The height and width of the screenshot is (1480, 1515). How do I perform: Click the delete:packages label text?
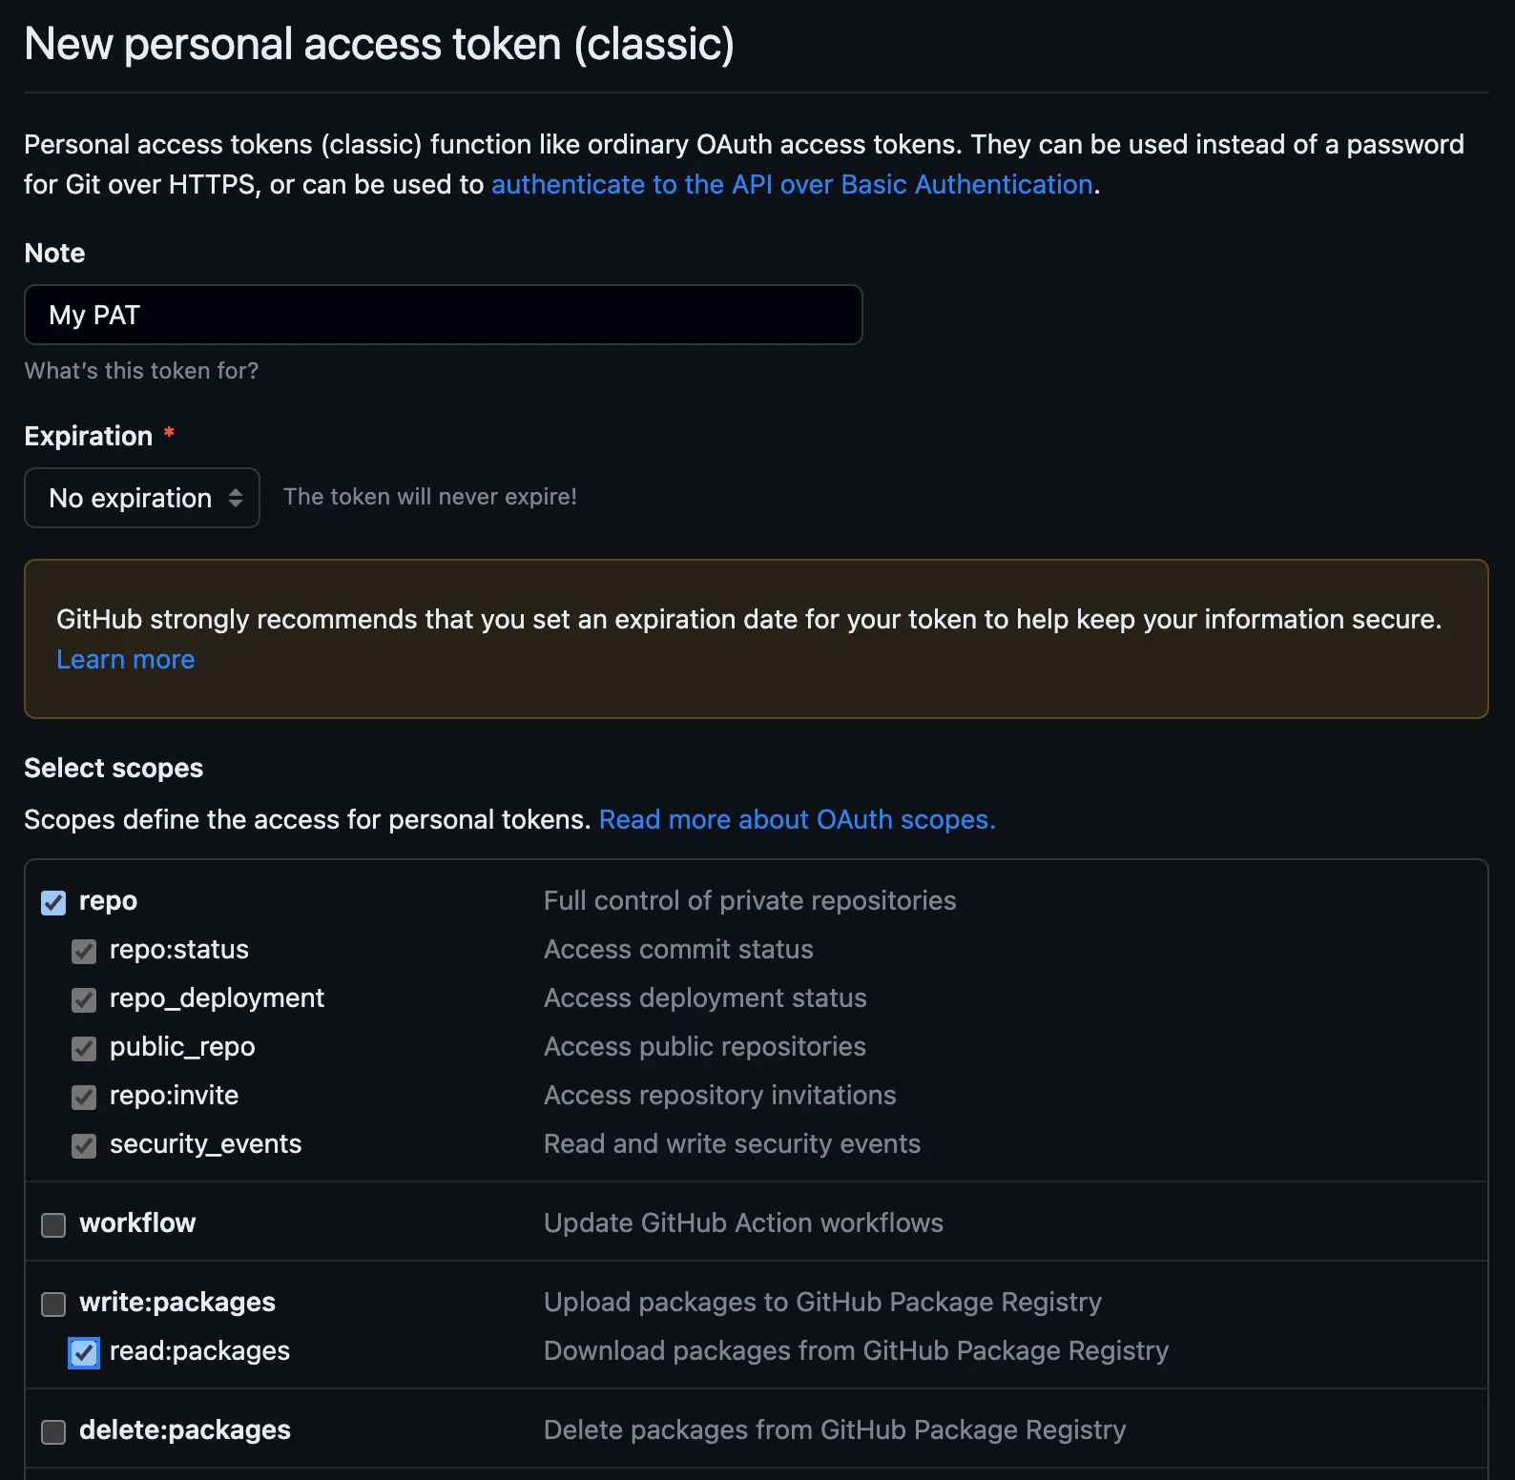coord(185,1429)
